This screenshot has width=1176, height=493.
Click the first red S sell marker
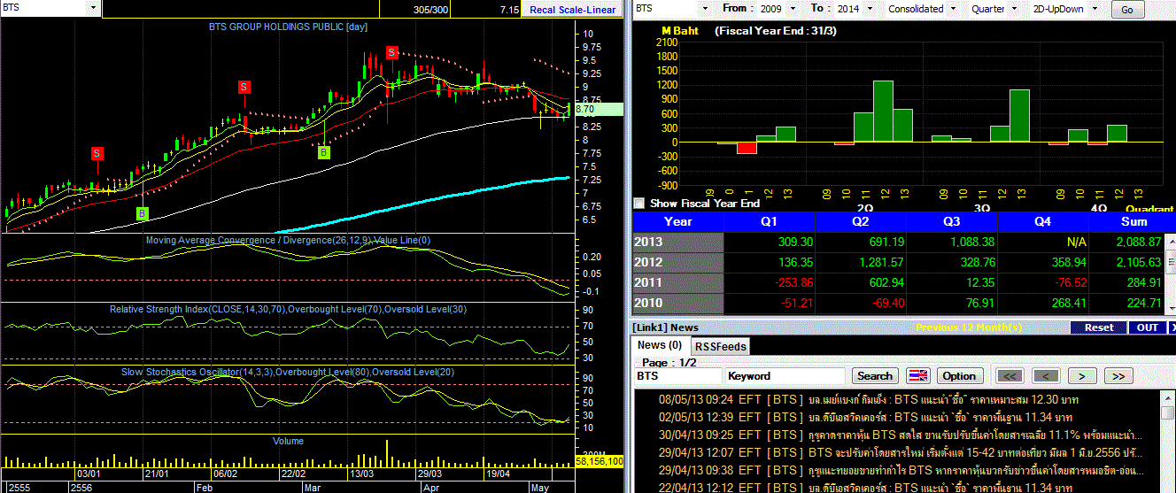pyautogui.click(x=97, y=153)
